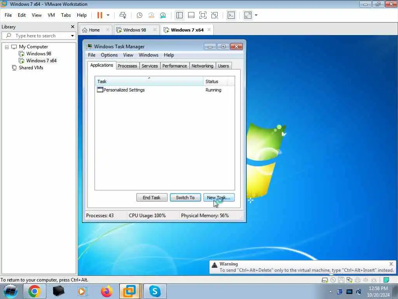398x299 pixels.
Task: Click the Switch To button
Action: click(x=185, y=197)
